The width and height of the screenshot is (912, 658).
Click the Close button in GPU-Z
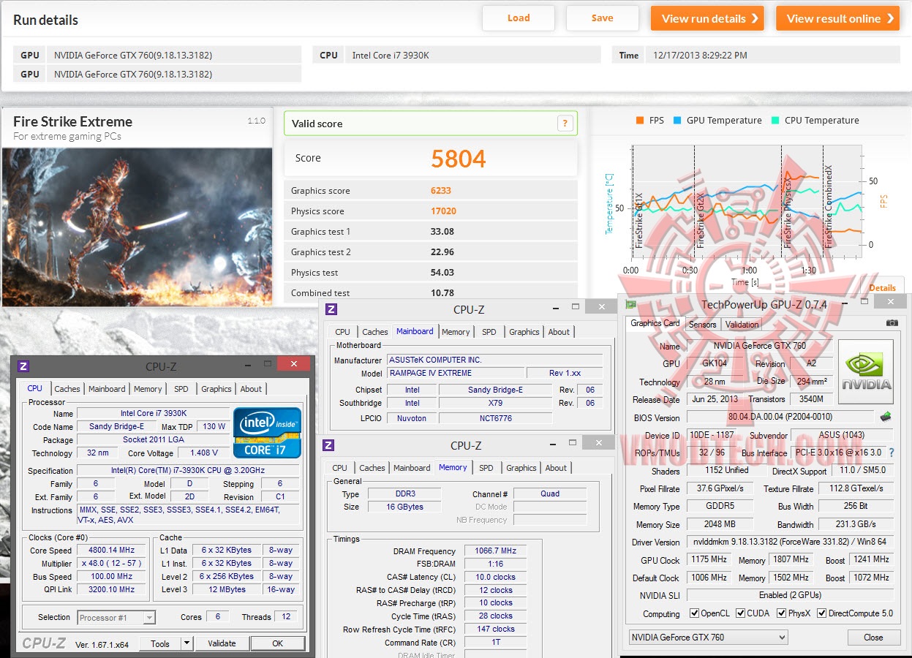pyautogui.click(x=873, y=638)
